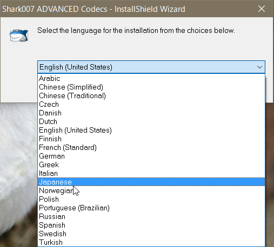This screenshot has width=274, height=247.
Task: Select Italian in the dropdown
Action: coord(151,173)
